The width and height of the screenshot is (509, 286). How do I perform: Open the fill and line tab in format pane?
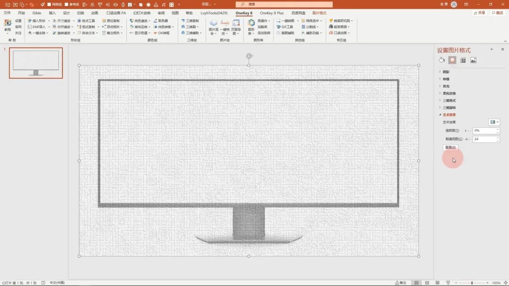coord(442,60)
